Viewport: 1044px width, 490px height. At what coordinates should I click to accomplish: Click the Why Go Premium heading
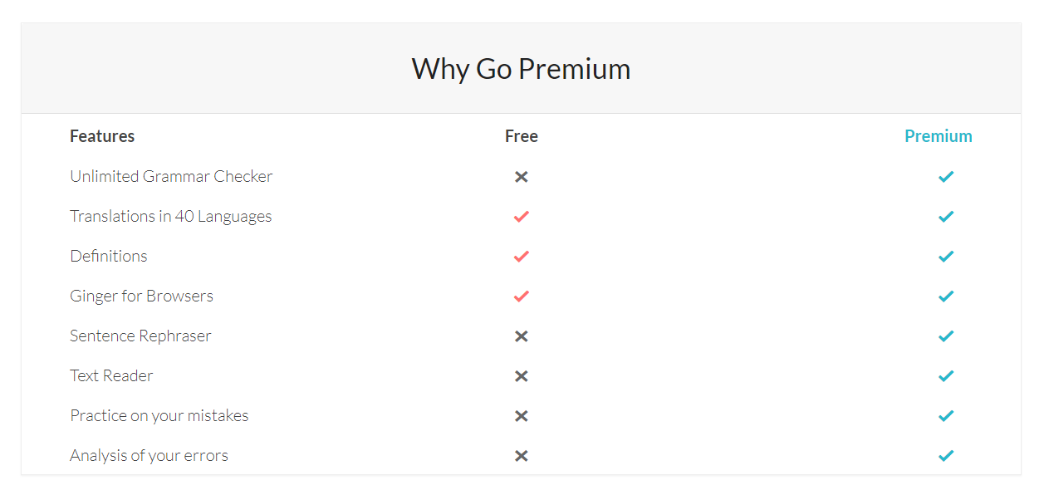click(522, 68)
